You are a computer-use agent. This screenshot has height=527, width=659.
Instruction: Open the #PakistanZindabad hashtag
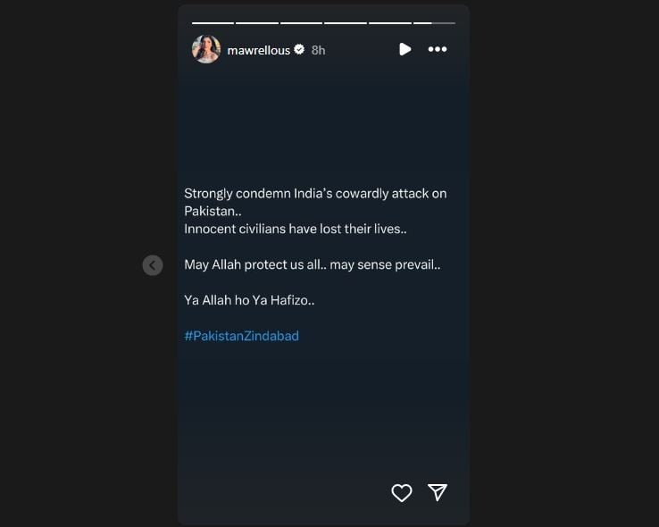pos(242,336)
